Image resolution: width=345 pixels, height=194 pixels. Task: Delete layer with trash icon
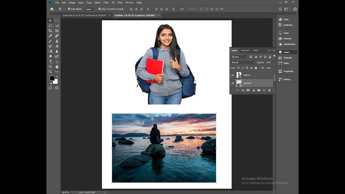[269, 90]
